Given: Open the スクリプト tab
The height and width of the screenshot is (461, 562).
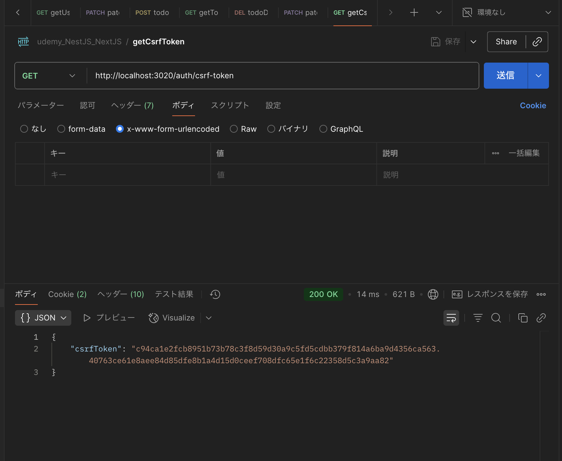Looking at the screenshot, I should tap(230, 105).
